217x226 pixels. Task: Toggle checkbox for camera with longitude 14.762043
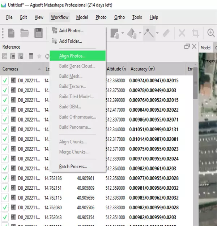(5, 217)
